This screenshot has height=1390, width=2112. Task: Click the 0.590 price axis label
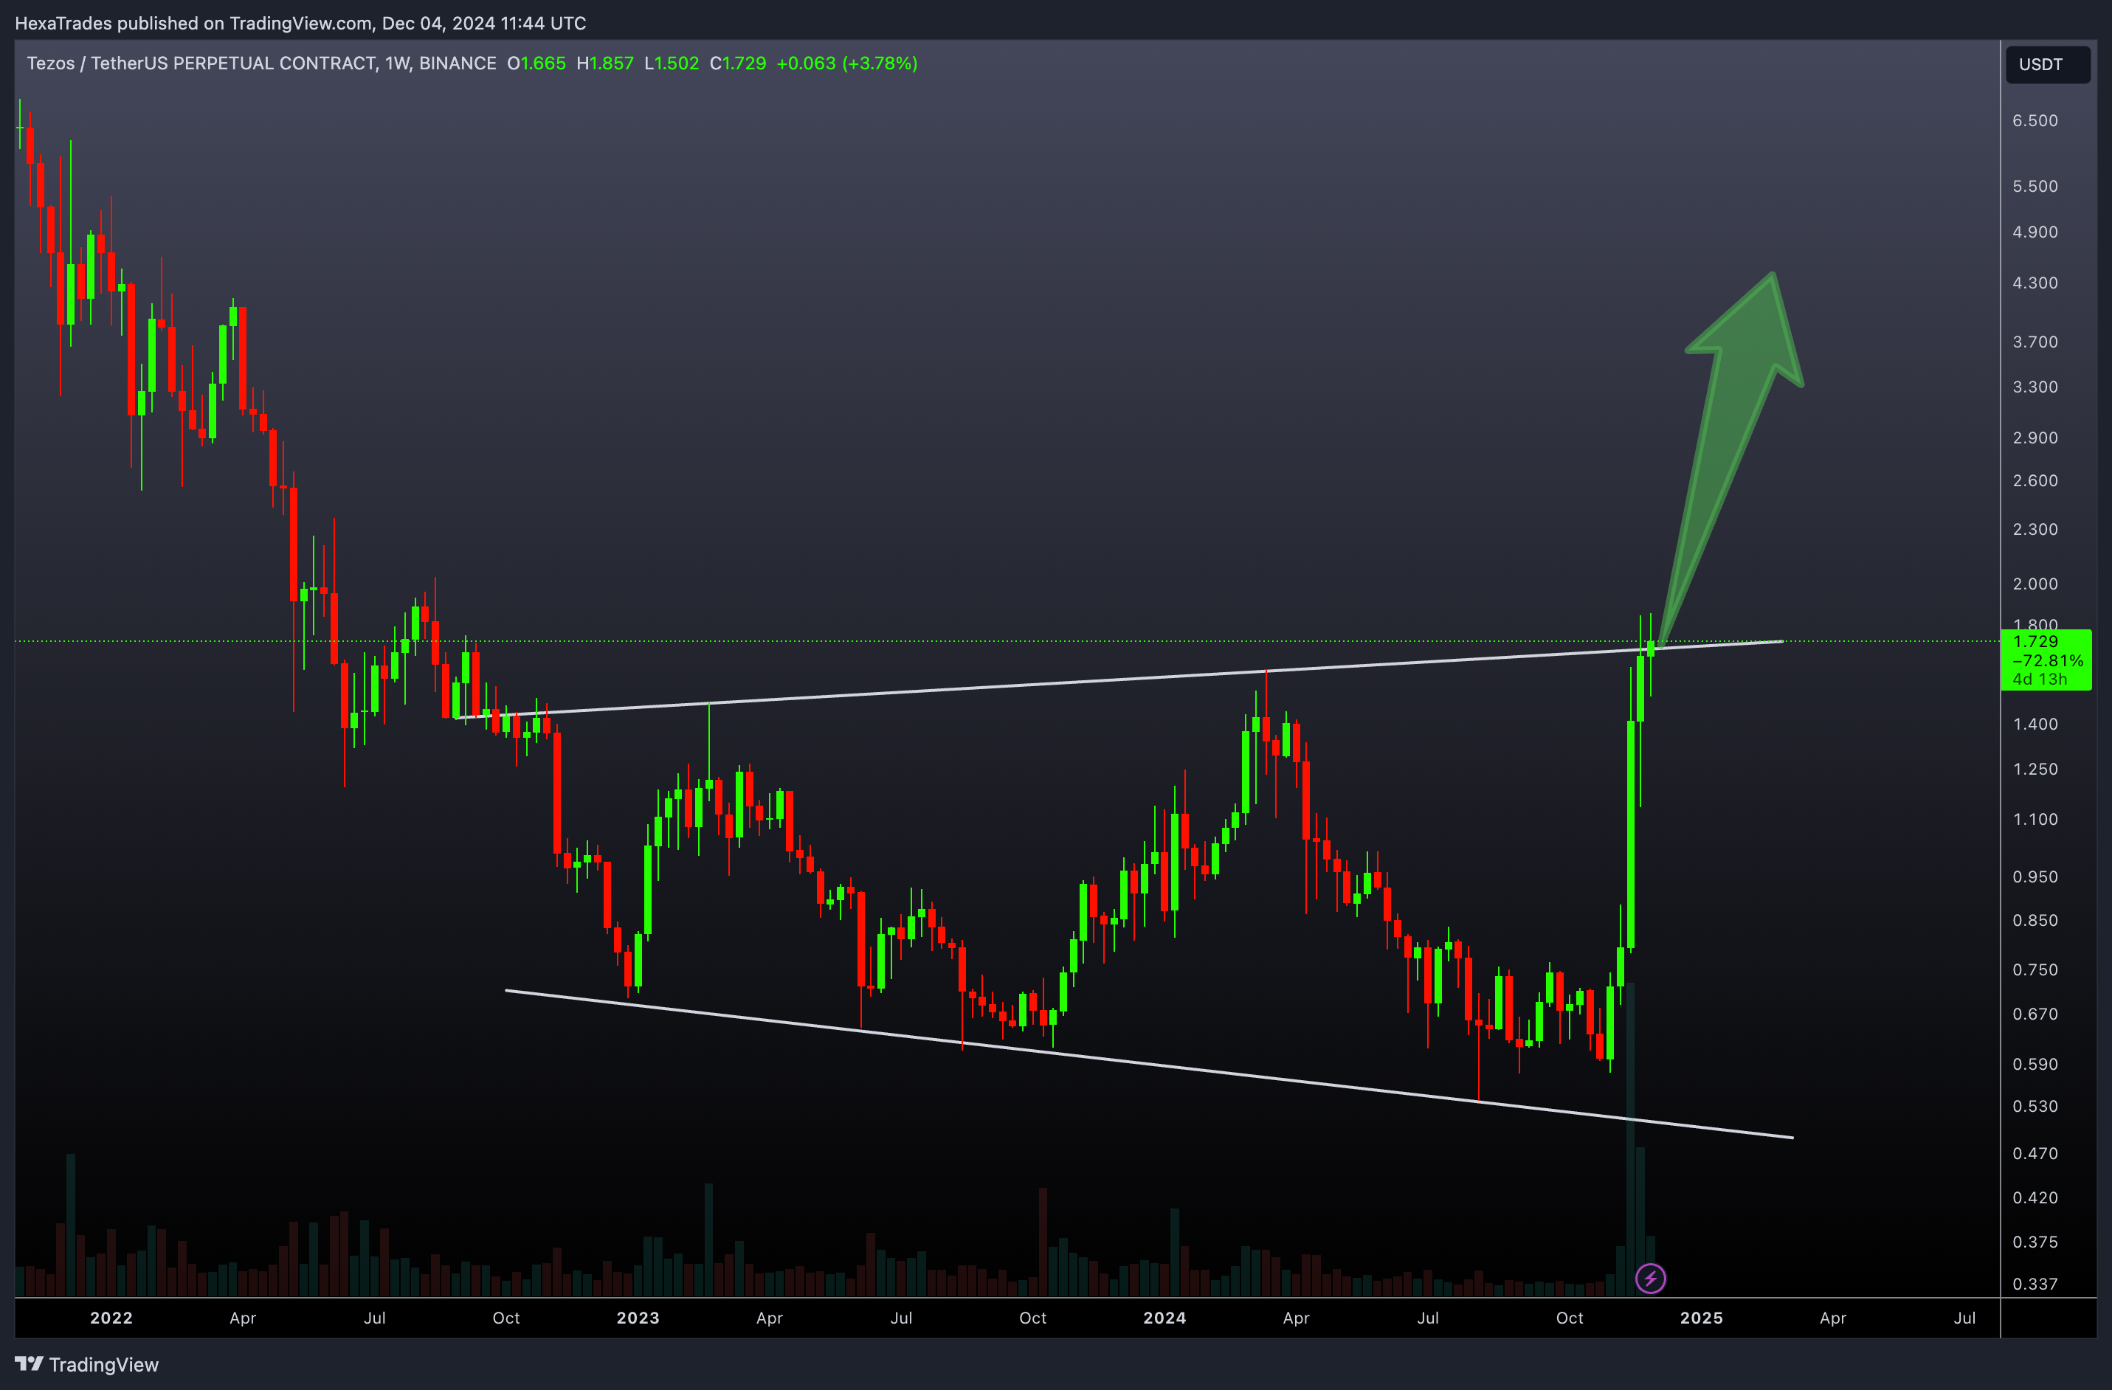point(2035,1065)
